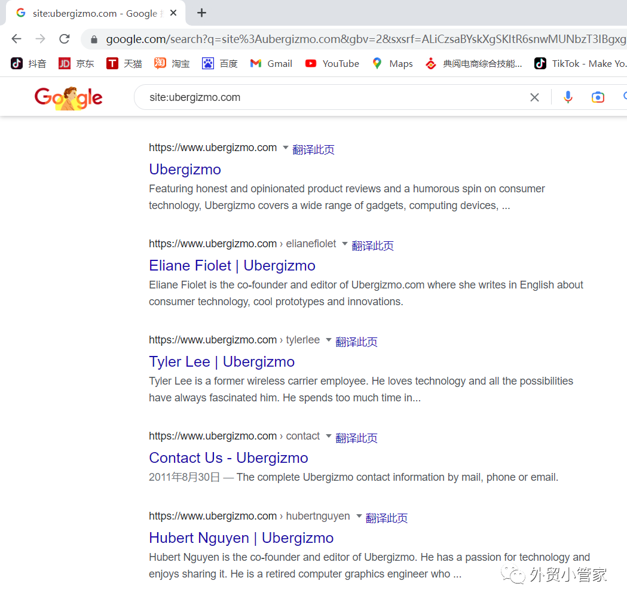Click the Google doodle logo

pos(68,97)
